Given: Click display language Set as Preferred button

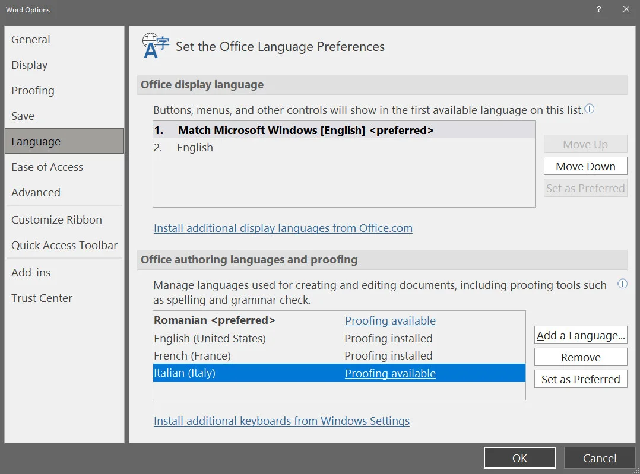Looking at the screenshot, I should click(585, 189).
